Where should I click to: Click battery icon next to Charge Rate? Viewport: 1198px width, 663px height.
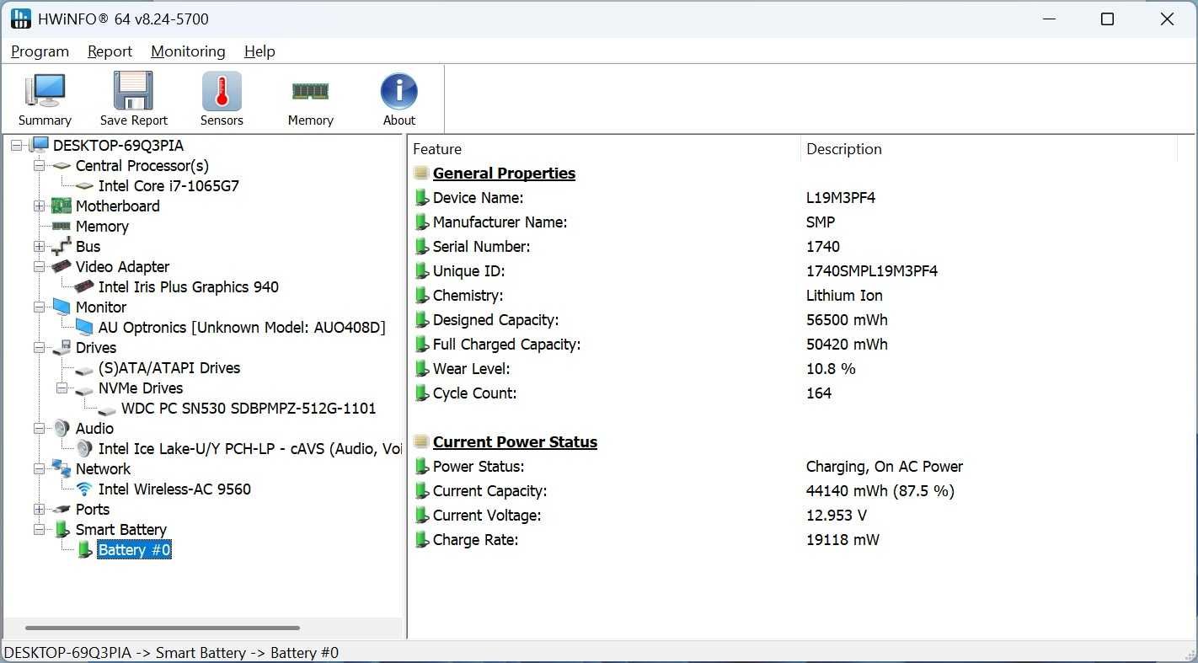422,540
